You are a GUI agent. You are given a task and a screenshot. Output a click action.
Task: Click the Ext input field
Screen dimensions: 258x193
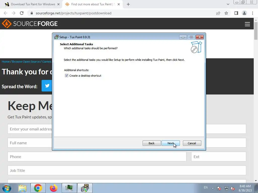[218, 157]
